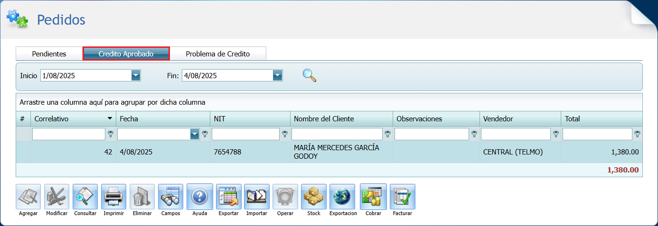Click the Eliminar trash icon

click(x=142, y=197)
